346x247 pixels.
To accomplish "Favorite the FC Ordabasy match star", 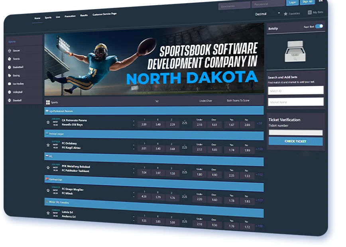I will click(48, 145).
